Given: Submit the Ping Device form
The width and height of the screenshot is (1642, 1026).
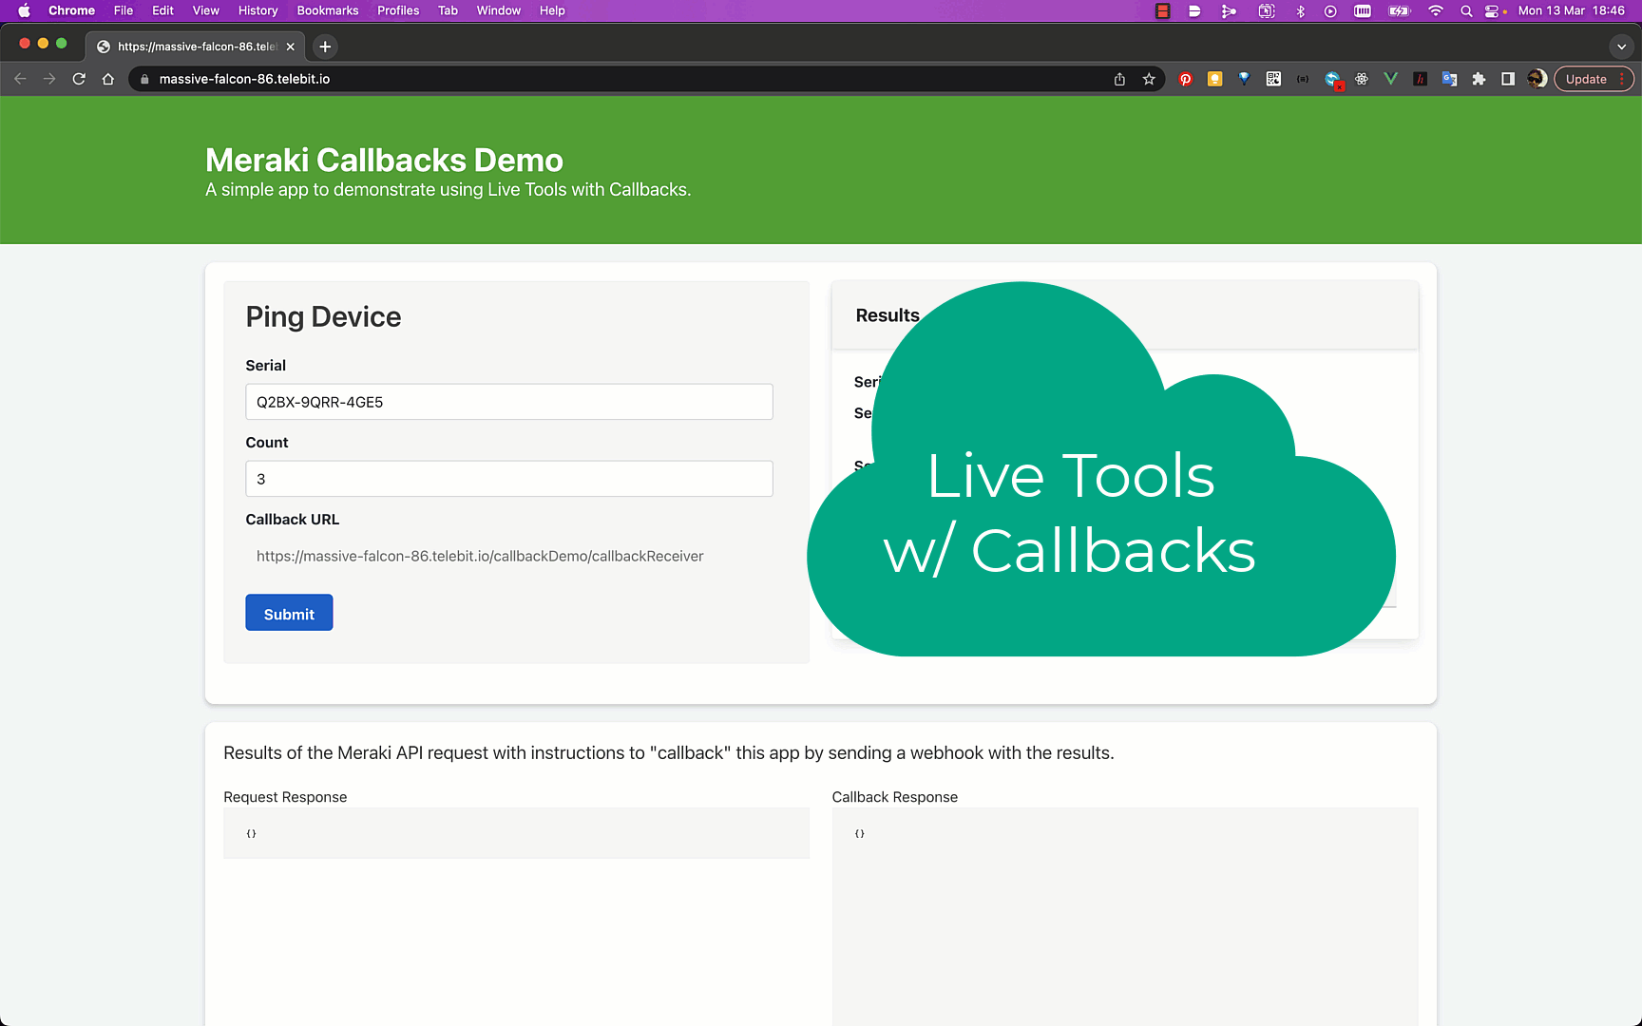Looking at the screenshot, I should [289, 613].
